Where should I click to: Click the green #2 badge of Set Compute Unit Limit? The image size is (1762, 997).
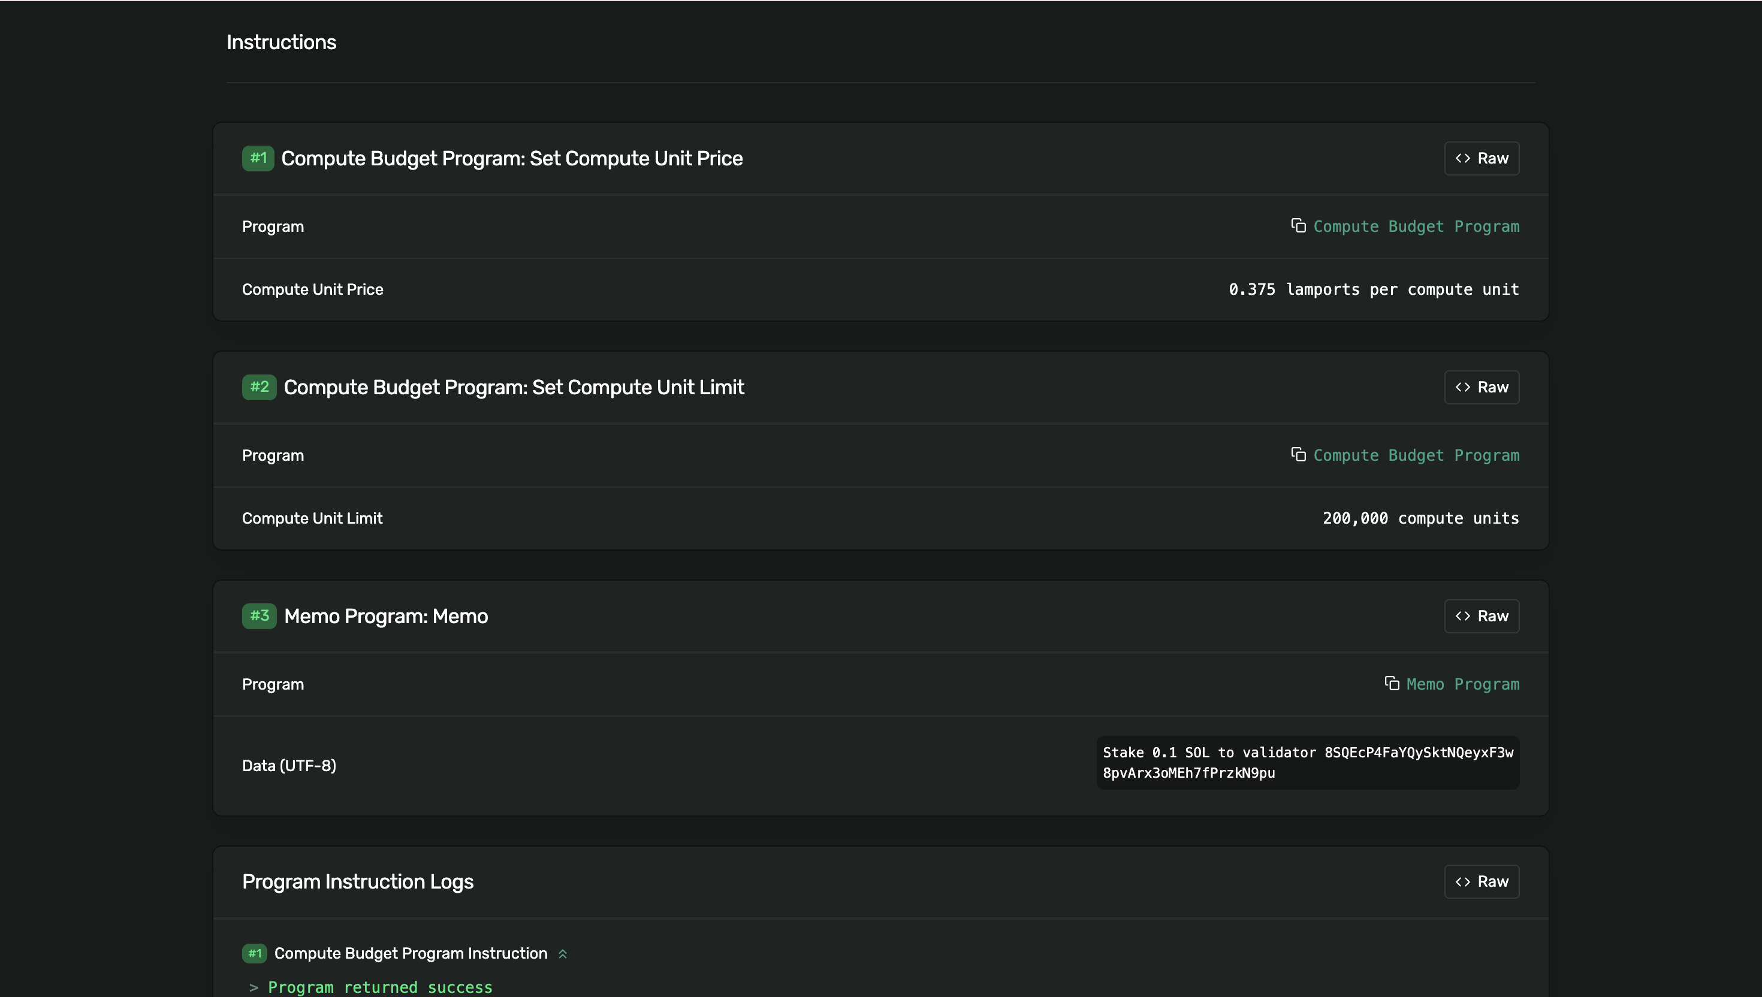click(x=259, y=387)
